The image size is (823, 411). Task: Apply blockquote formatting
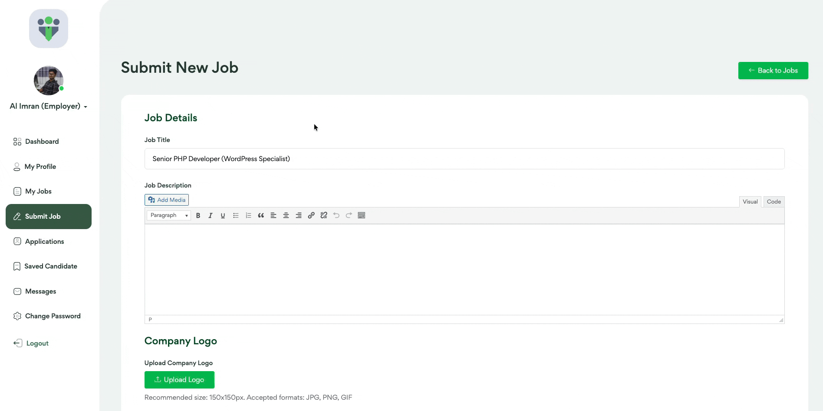click(x=261, y=216)
